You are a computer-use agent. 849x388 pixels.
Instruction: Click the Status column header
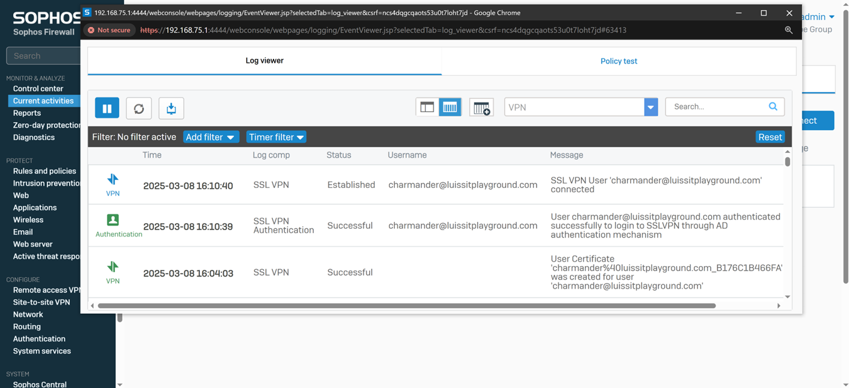[x=339, y=155]
